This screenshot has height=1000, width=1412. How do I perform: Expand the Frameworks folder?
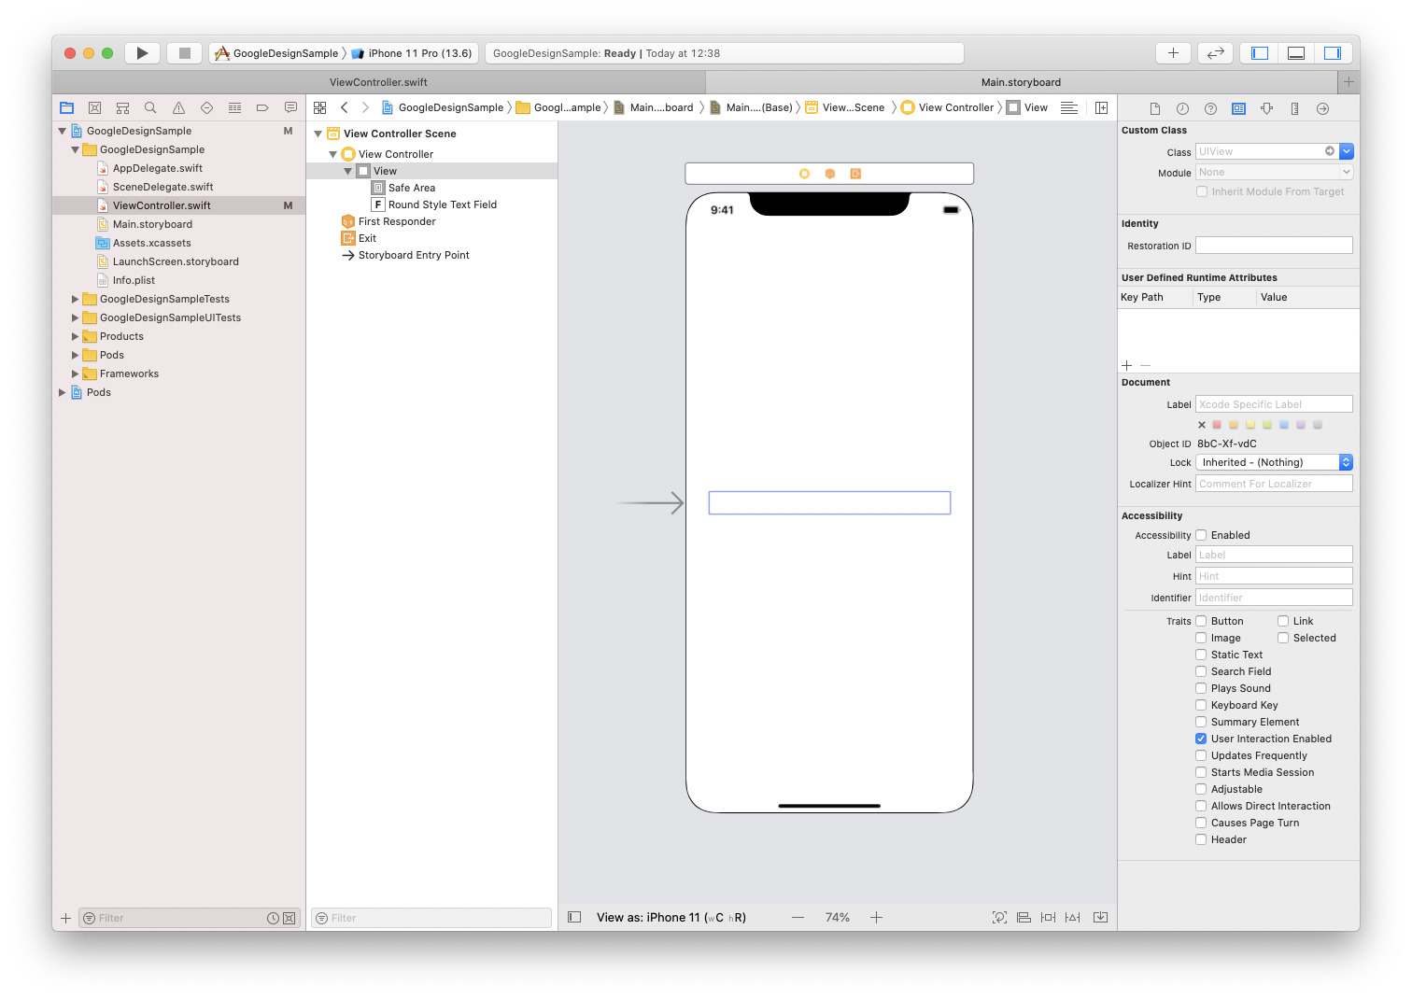[x=76, y=373]
